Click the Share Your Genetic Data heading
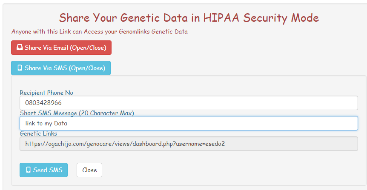Image resolution: width=367 pixels, height=190 pixels. pos(189,18)
